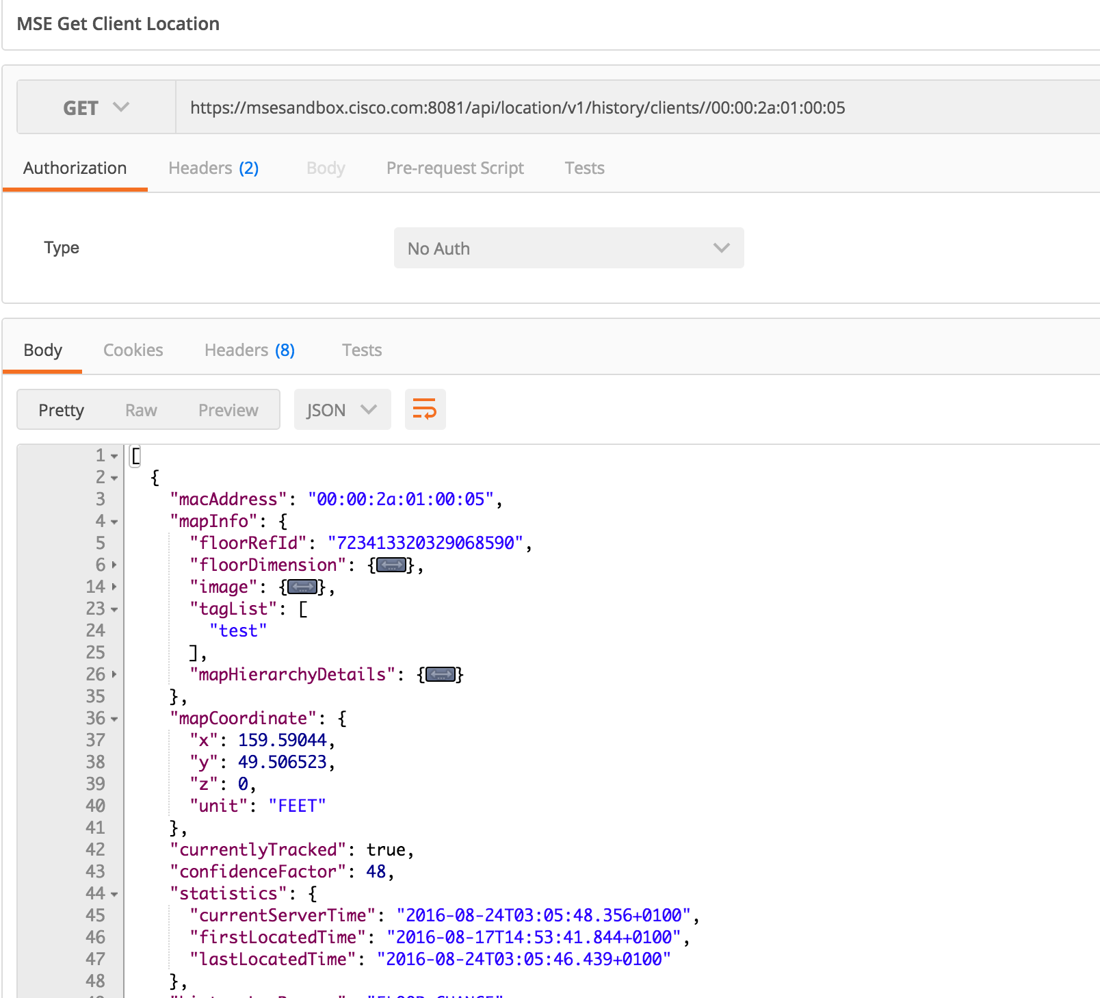Click the firstLocatedTime timestamp value
This screenshot has width=1100, height=998.
point(534,938)
